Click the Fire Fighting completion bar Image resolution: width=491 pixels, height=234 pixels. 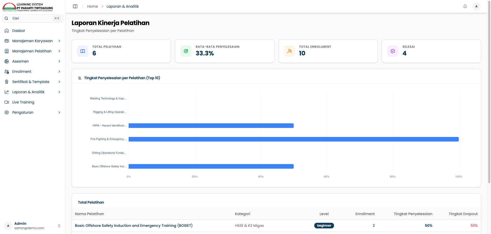294,139
